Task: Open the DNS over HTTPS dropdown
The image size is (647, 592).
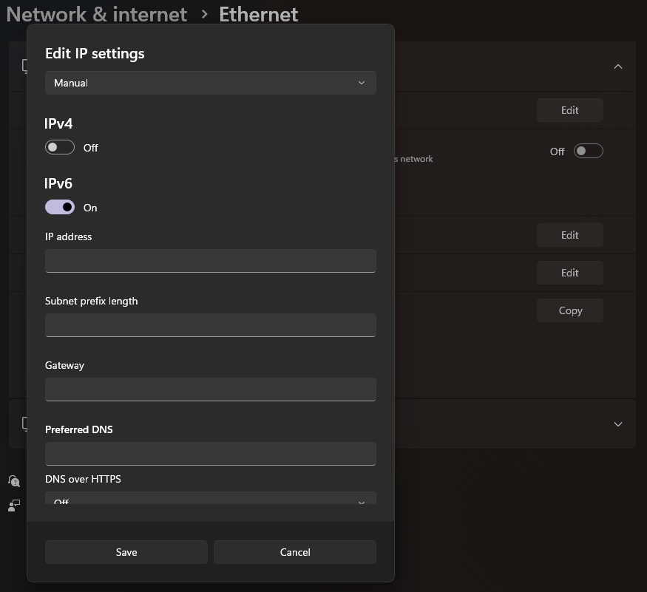Action: pyautogui.click(x=211, y=500)
